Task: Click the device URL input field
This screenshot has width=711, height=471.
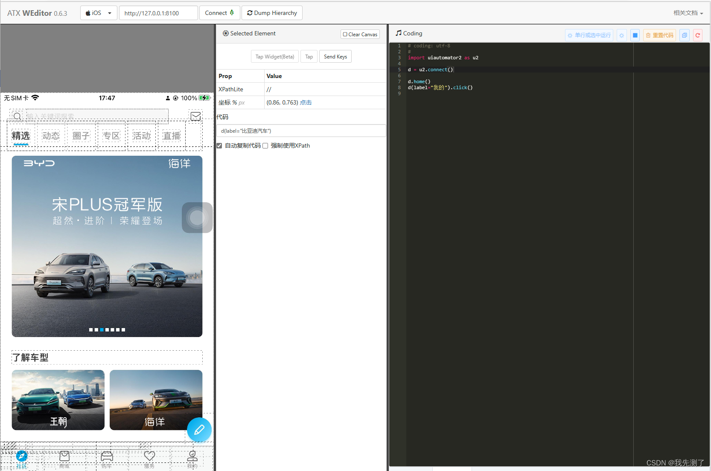Action: 158,13
